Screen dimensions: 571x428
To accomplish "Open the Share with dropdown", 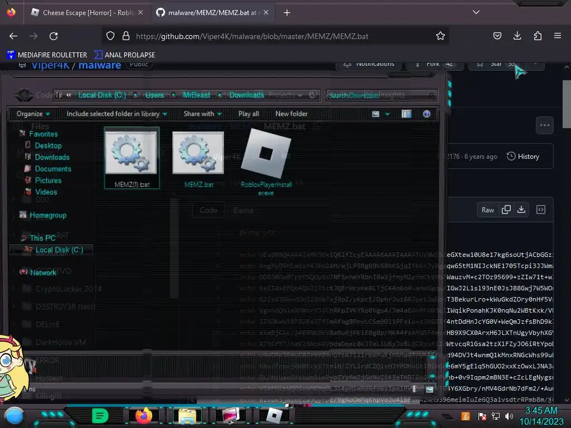I will tap(202, 114).
